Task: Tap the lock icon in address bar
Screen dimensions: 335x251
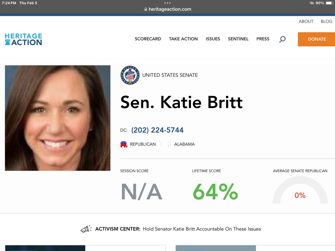Action: pyautogui.click(x=146, y=9)
